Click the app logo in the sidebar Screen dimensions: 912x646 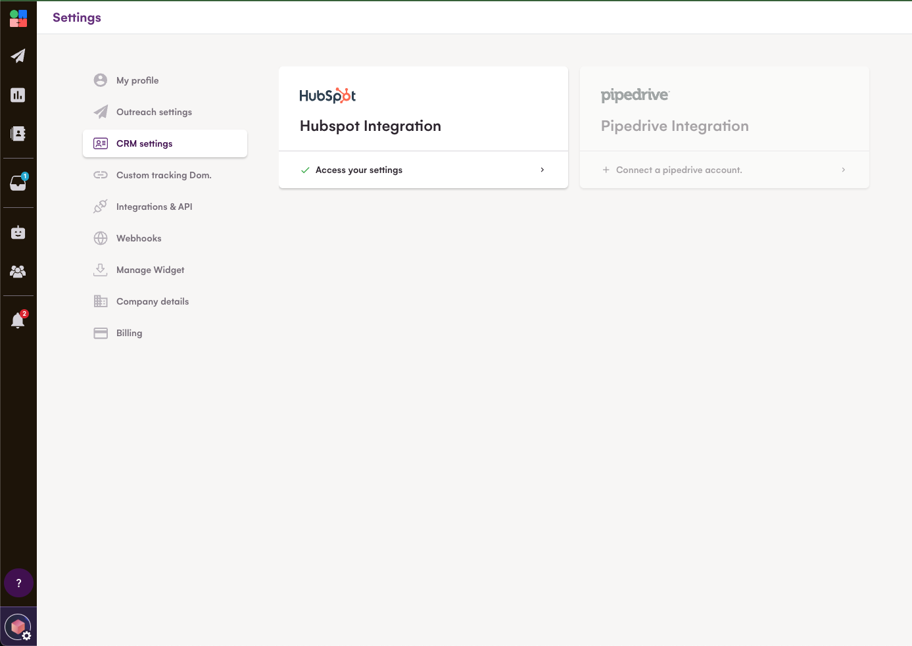(18, 18)
